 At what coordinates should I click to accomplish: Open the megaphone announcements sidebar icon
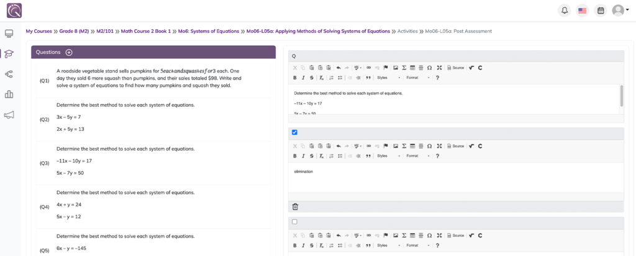click(9, 115)
